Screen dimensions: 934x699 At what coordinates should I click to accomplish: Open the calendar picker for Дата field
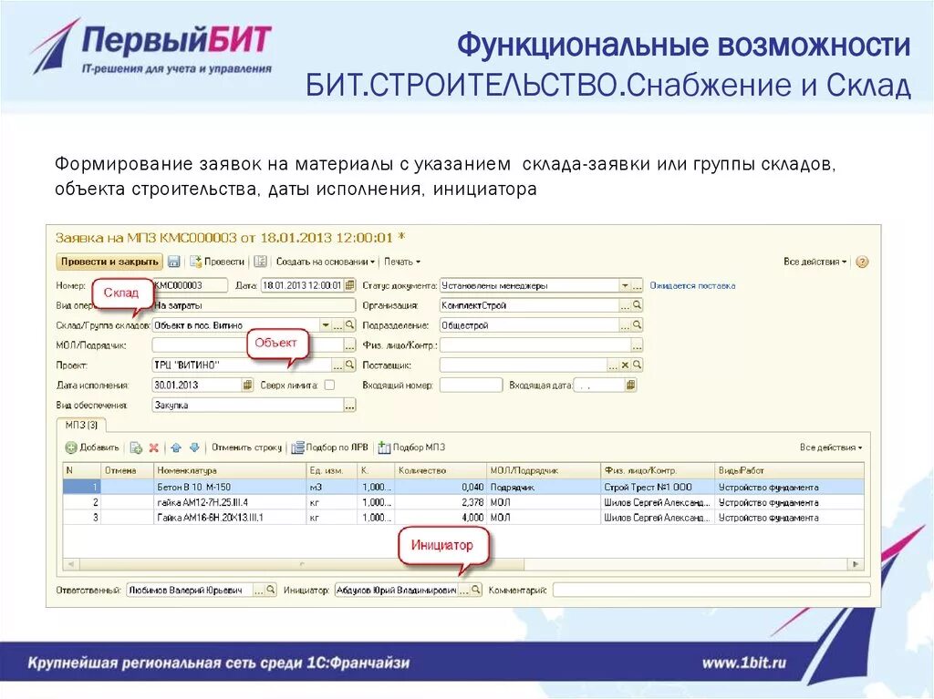click(x=349, y=285)
